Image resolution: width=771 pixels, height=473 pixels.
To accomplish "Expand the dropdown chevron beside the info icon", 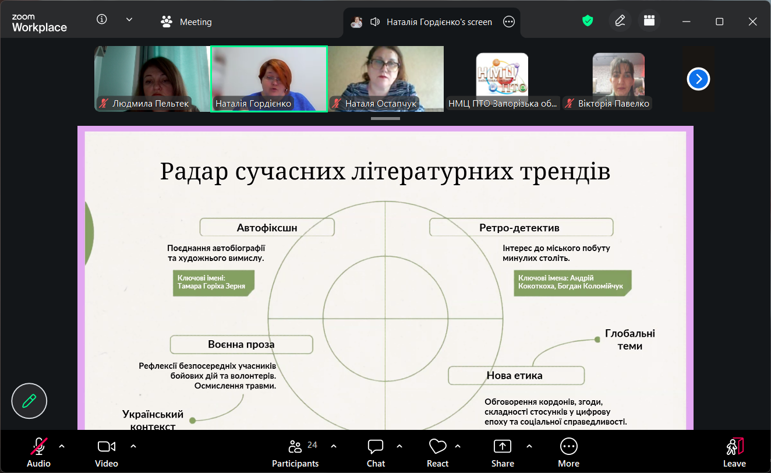I will pyautogui.click(x=129, y=20).
